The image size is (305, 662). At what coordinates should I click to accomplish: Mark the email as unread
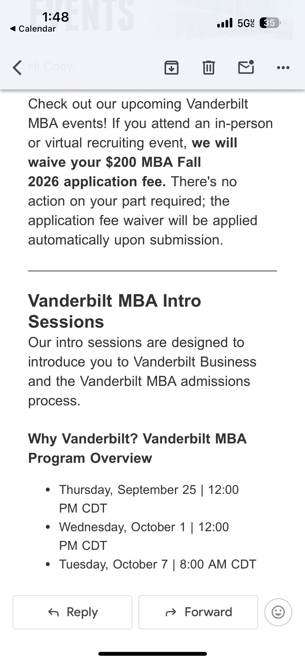tap(246, 67)
